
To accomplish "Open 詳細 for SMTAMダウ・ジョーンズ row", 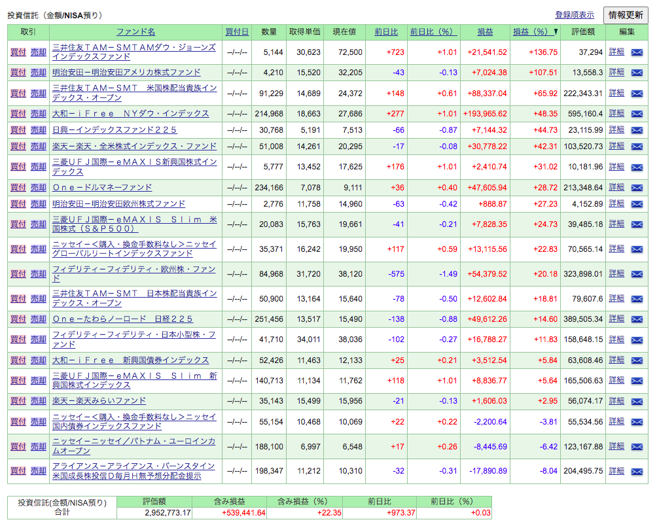I will click(x=616, y=52).
